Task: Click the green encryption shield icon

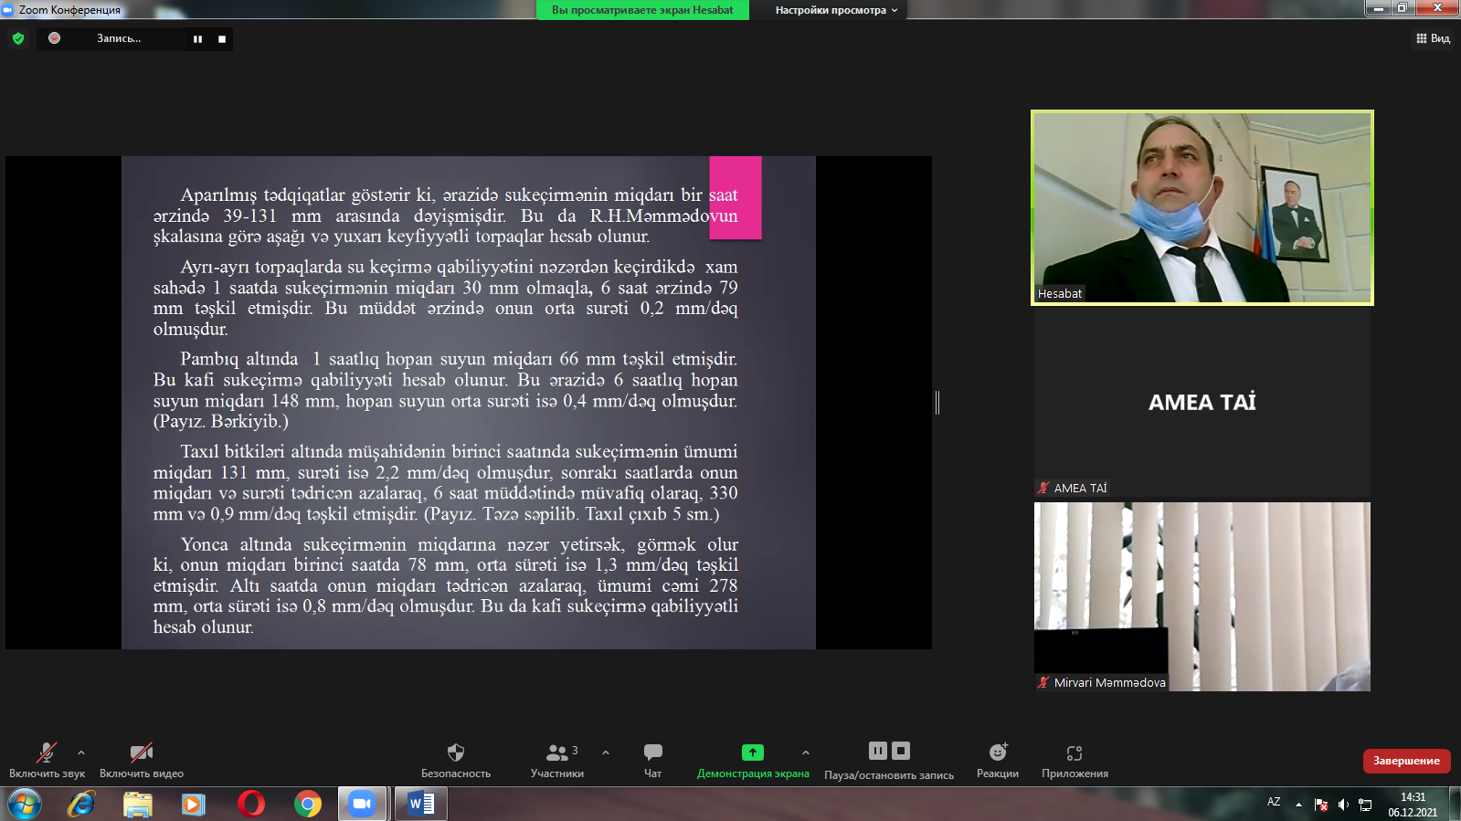Action: point(18,38)
